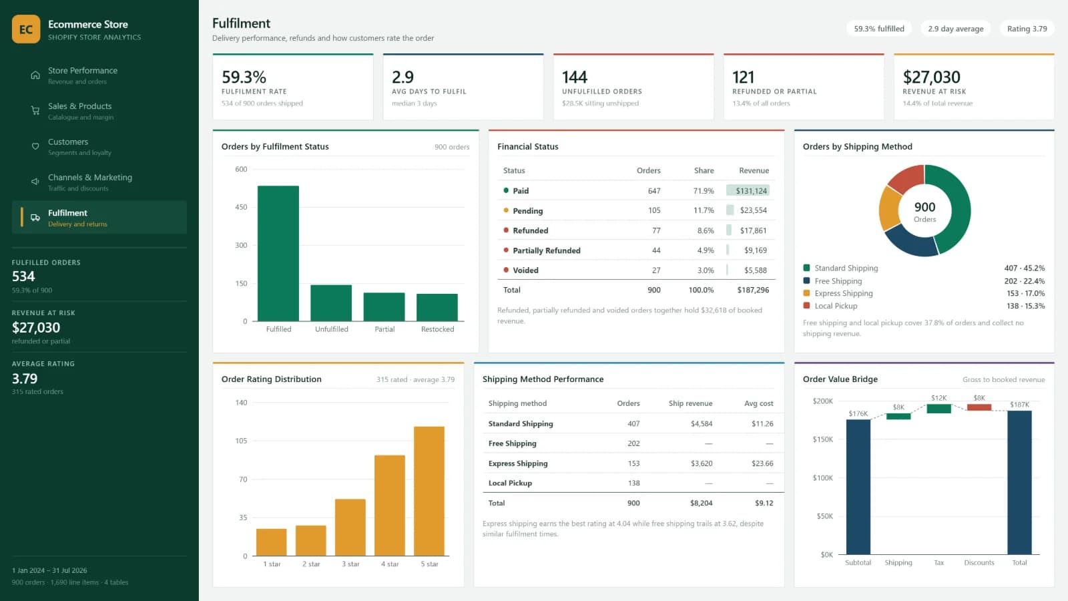Select the Refunded row label
Image resolution: width=1068 pixels, height=601 pixels.
tap(531, 230)
